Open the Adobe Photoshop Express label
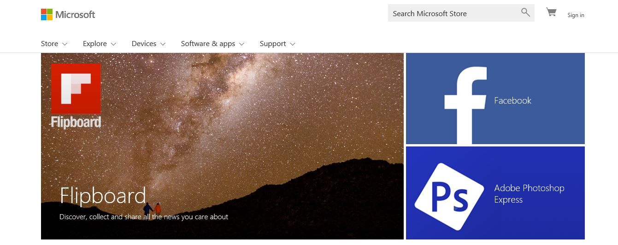This screenshot has height=245, width=618. [x=529, y=194]
